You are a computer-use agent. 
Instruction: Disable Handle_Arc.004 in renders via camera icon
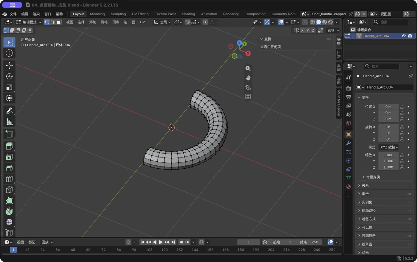410,36
